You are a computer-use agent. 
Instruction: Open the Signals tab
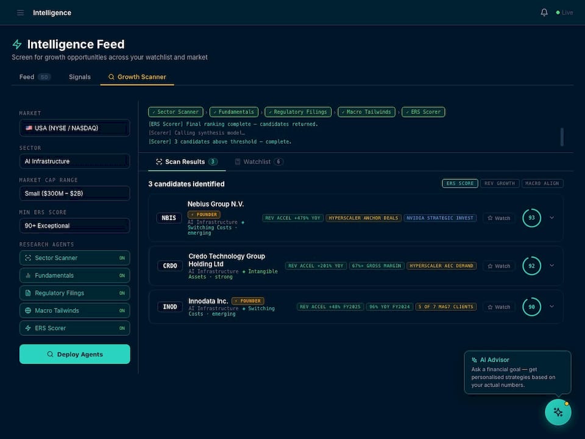click(x=79, y=77)
